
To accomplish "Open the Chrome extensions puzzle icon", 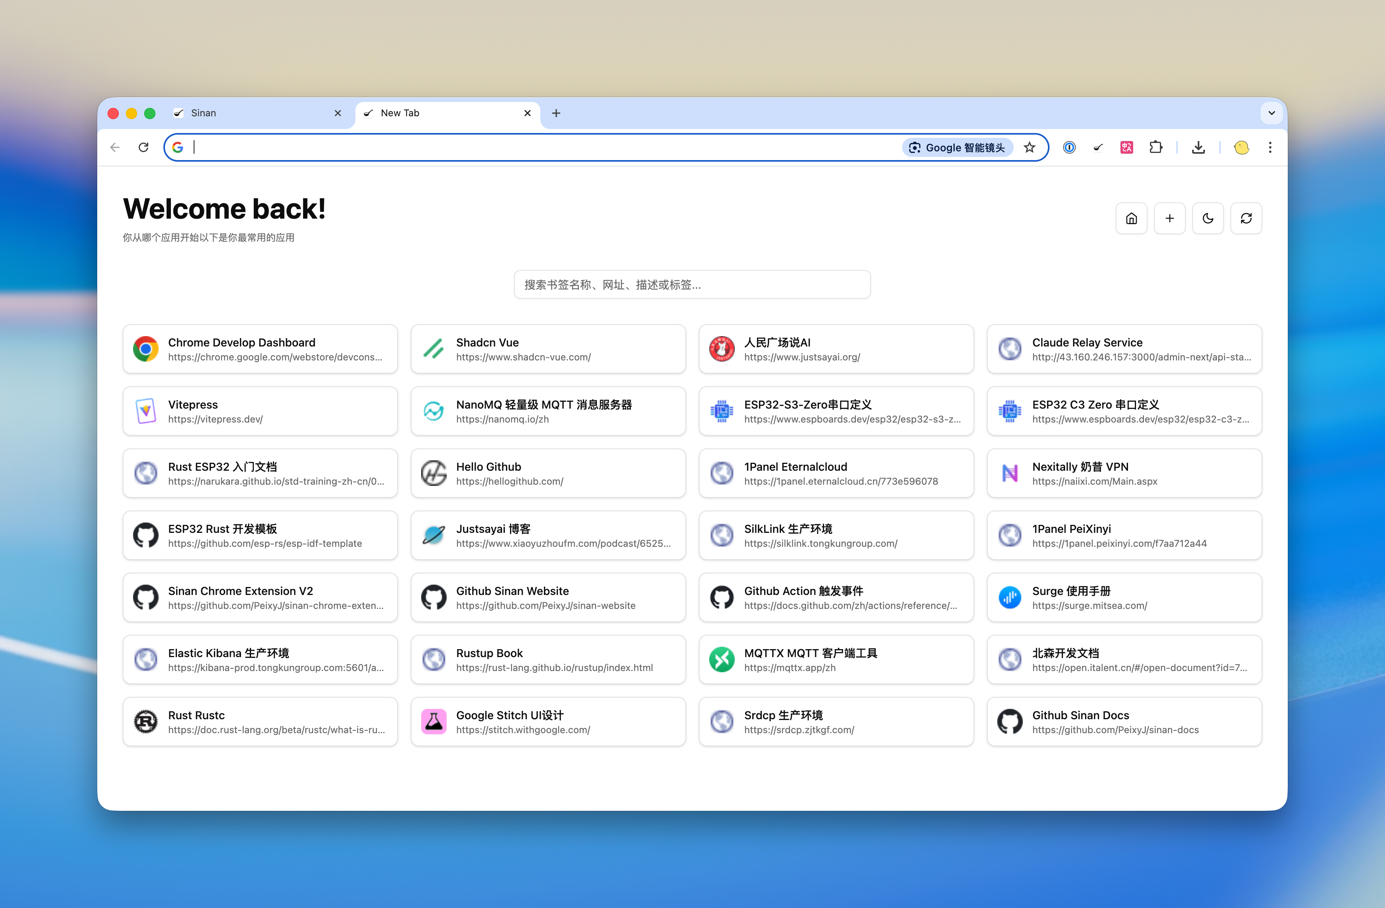I will (1156, 147).
